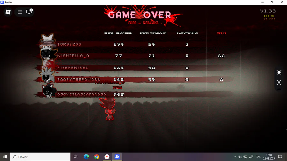Select player name ZOOEYTHEFOX086
The width and height of the screenshot is (287, 161).
point(79,80)
